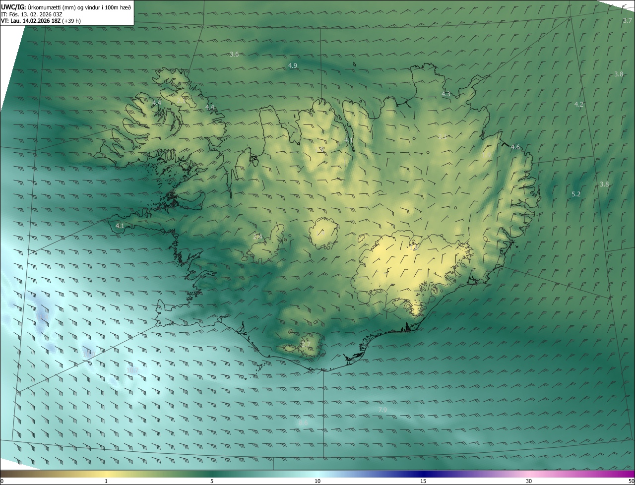
Task: Select the 3.7 value label on the map
Action: pyautogui.click(x=627, y=21)
